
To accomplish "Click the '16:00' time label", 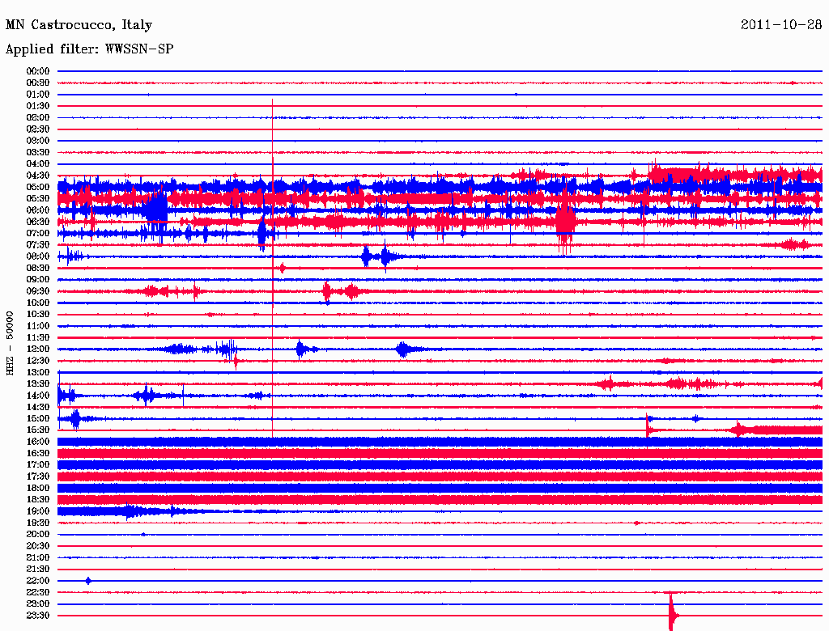I will click(x=38, y=442).
